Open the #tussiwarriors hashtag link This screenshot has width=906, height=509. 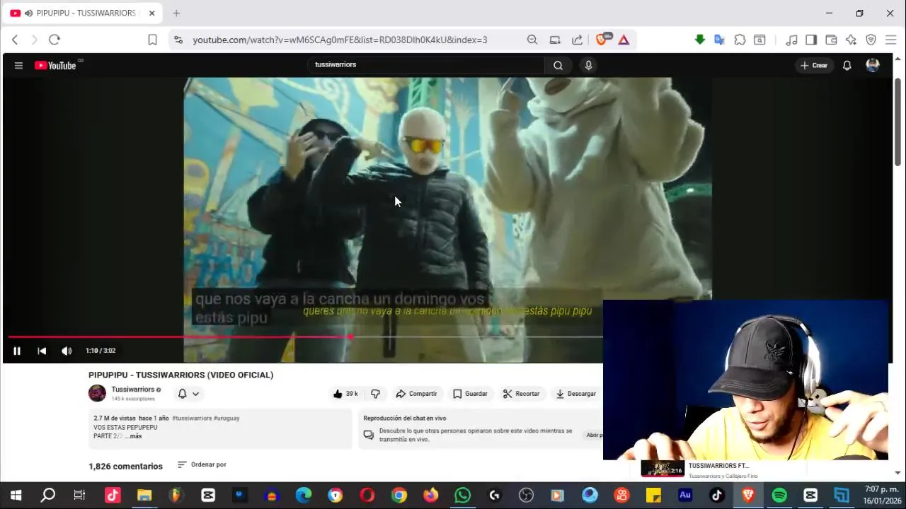point(192,419)
